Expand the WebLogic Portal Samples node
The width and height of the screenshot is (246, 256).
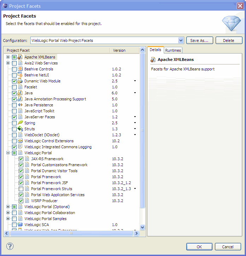coord(8,218)
